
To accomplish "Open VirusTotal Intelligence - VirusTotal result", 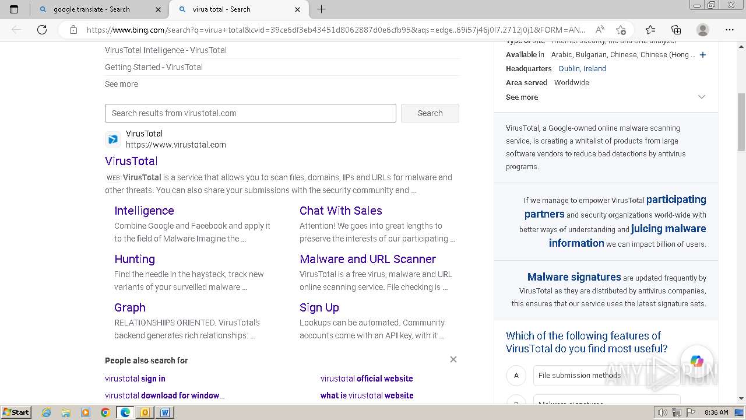I will tap(166, 50).
